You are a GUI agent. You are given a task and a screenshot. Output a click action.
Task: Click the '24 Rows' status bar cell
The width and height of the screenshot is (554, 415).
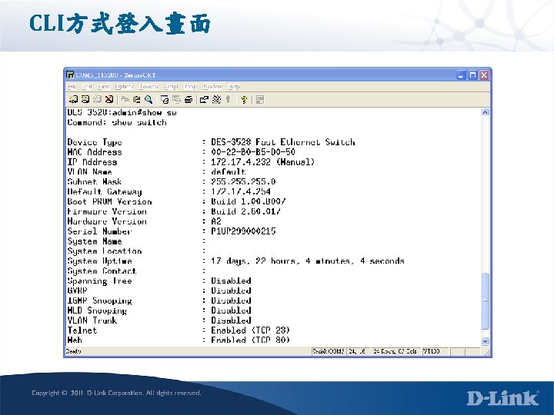pyautogui.click(x=395, y=351)
